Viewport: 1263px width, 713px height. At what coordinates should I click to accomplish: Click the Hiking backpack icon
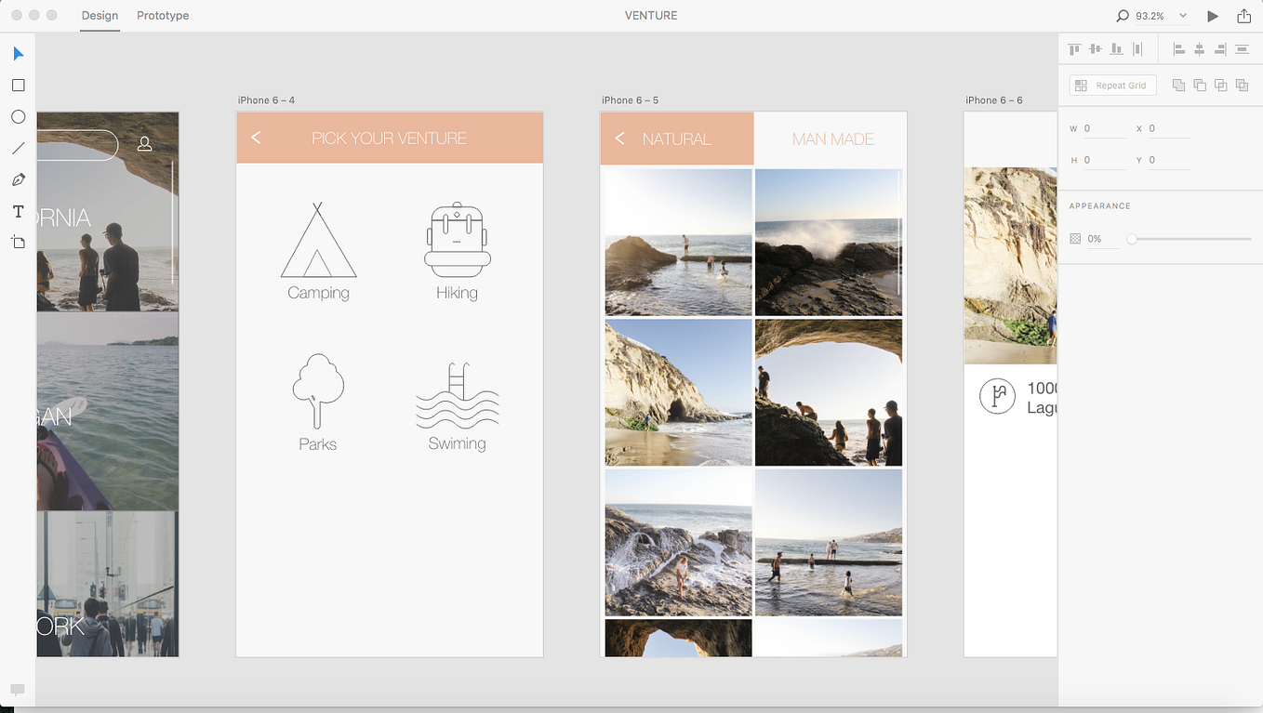coord(458,240)
